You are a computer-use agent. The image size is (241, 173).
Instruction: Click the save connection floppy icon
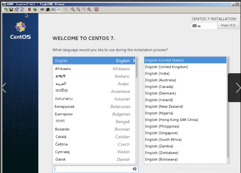point(11,9)
